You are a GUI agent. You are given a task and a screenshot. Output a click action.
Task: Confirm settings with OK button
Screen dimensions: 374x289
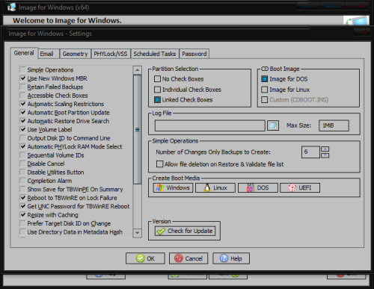(145, 258)
